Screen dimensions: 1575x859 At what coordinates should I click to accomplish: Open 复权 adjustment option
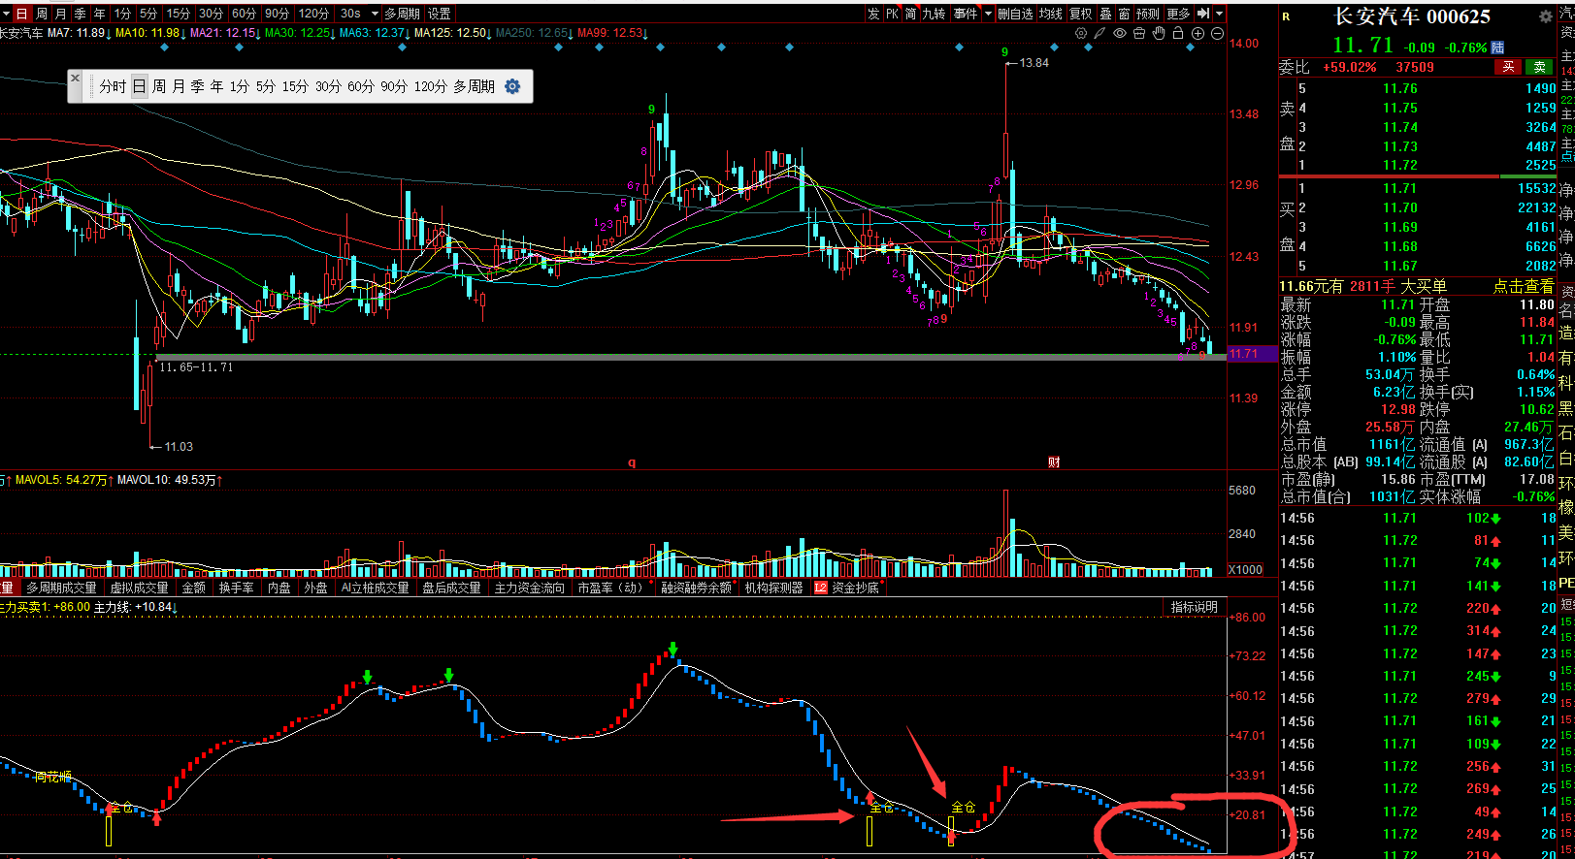pos(1081,14)
